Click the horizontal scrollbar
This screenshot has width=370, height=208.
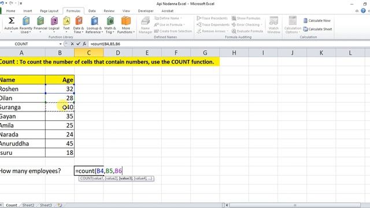[x=295, y=205]
